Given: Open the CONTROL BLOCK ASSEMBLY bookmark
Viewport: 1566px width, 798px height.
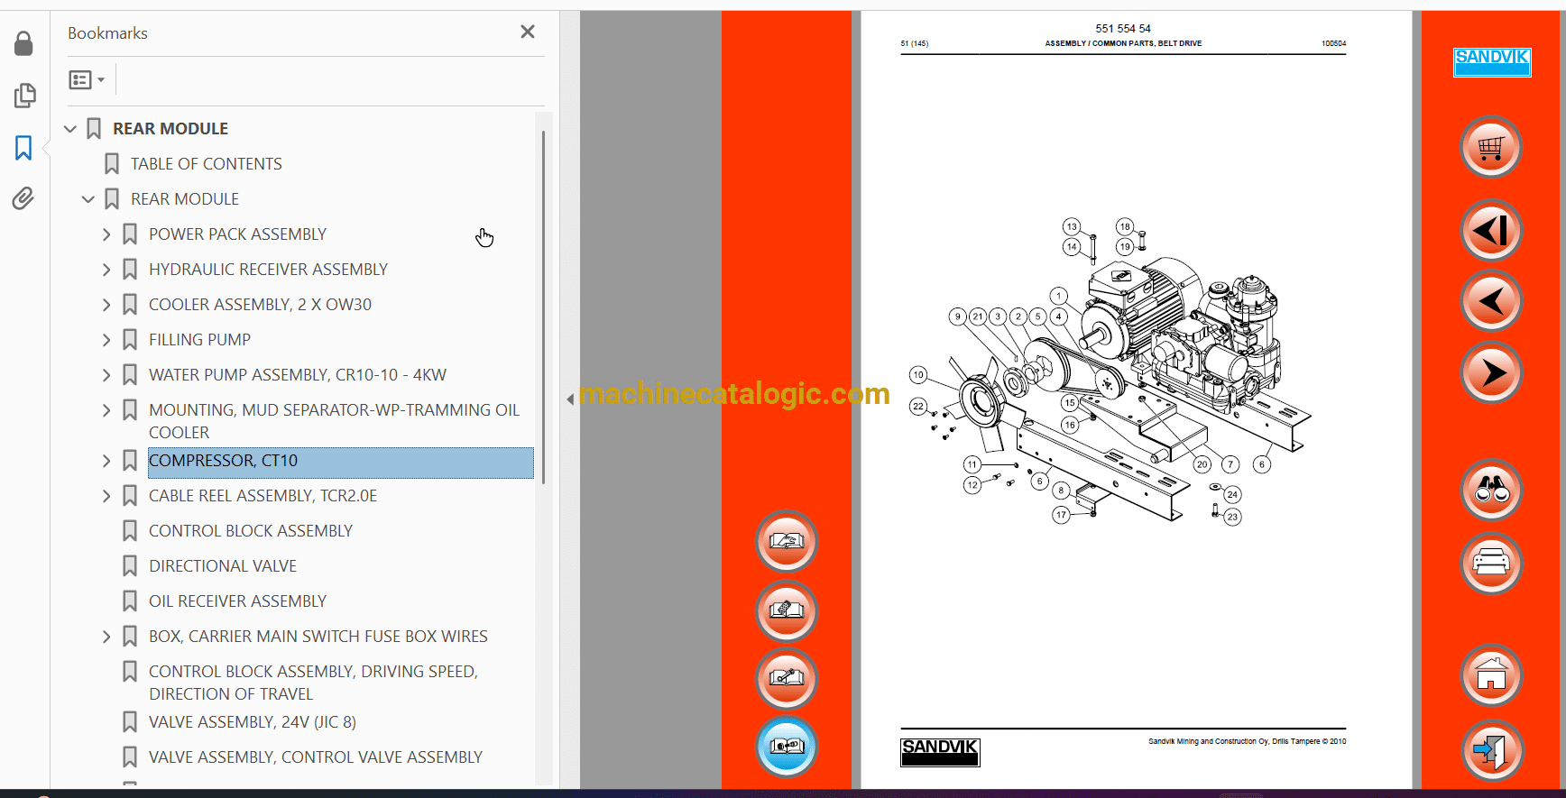Looking at the screenshot, I should (x=251, y=531).
